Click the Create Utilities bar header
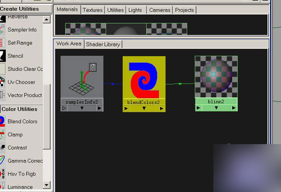 pyautogui.click(x=26, y=9)
